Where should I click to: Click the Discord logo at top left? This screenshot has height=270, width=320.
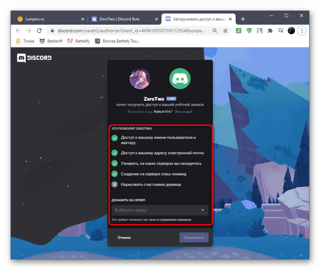tap(34, 58)
